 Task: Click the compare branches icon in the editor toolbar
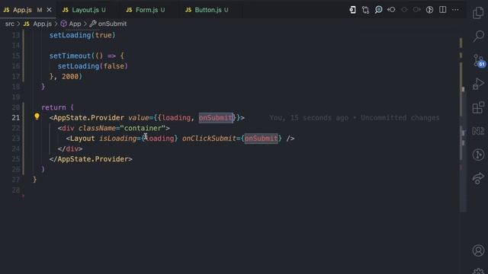click(x=365, y=10)
